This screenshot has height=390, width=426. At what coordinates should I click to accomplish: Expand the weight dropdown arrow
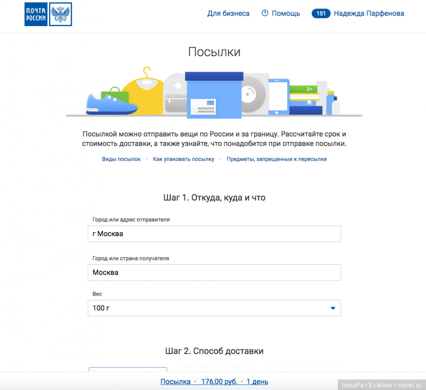(333, 308)
